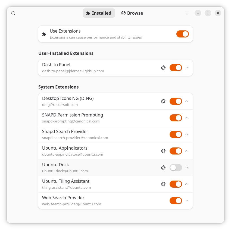Open Ubuntu AppIndicators settings gear
This screenshot has height=230, width=231.
click(163, 151)
